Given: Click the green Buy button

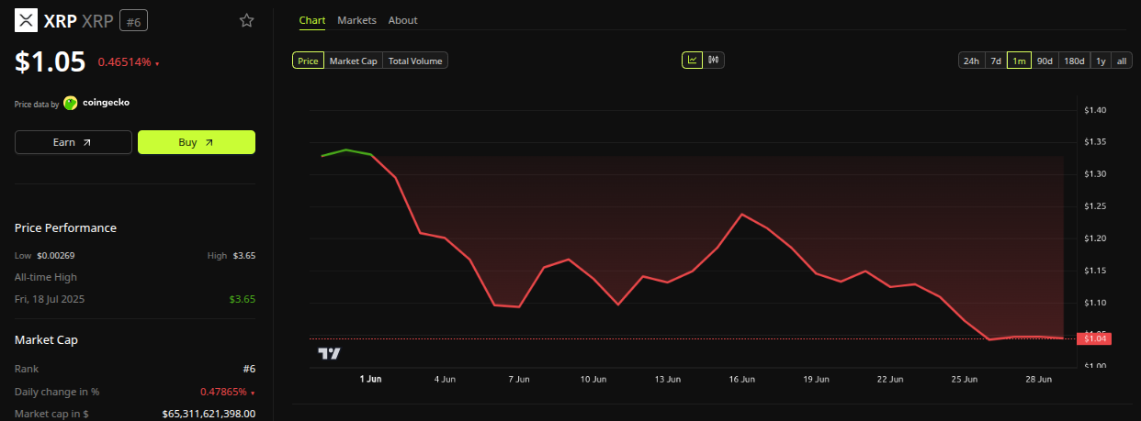Looking at the screenshot, I should click(x=197, y=142).
